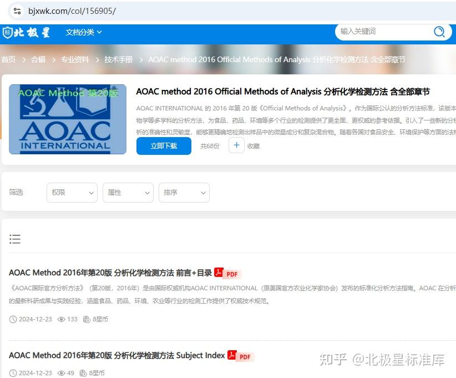
Task: Click the 输入关键词 search input field
Action: 388,32
